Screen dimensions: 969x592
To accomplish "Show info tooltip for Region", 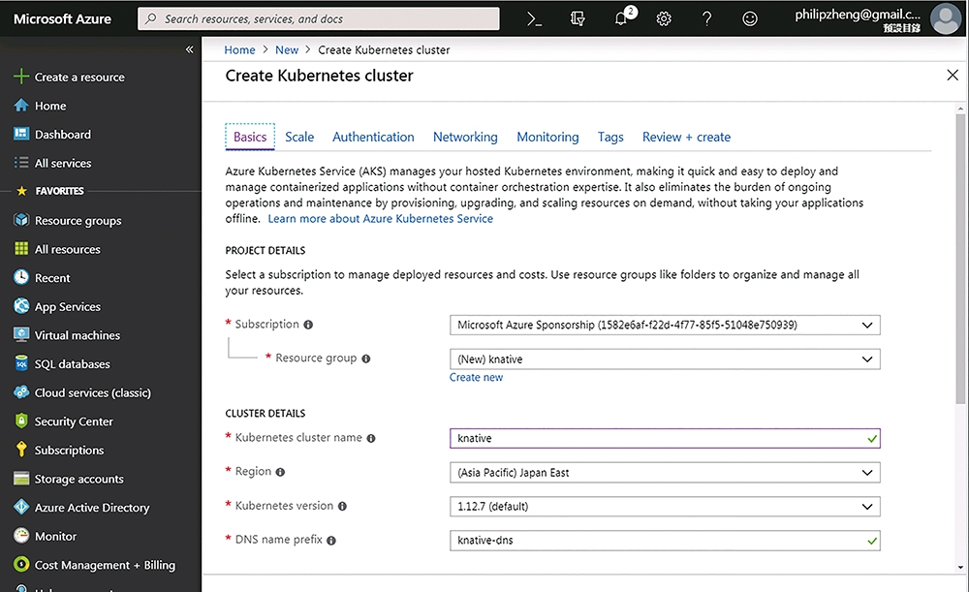I will 280,472.
